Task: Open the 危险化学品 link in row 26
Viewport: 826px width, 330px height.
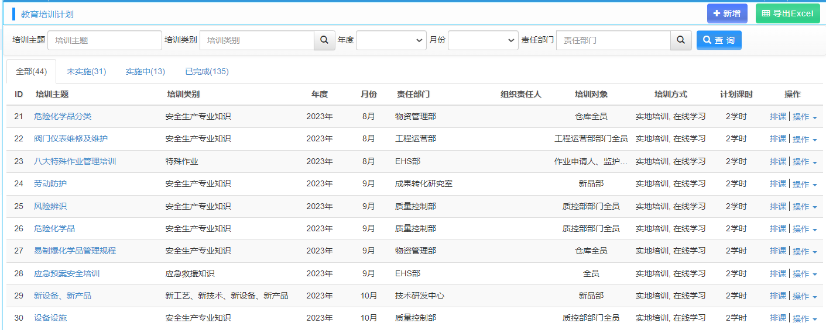Action: pyautogui.click(x=54, y=228)
